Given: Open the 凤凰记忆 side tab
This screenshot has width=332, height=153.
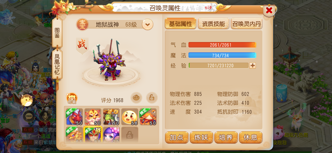Looking at the screenshot, I should [x=57, y=64].
